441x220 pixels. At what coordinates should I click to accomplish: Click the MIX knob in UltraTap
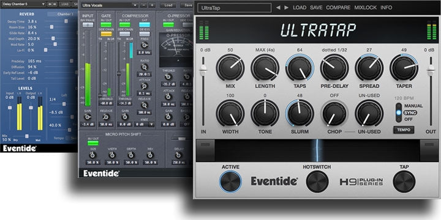tap(230, 68)
